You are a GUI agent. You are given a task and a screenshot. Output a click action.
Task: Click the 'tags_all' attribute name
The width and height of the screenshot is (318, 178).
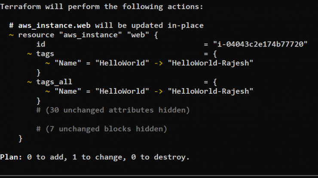point(55,82)
